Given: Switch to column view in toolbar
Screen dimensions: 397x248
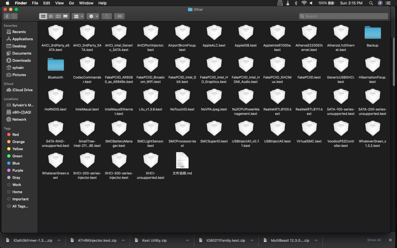Looking at the screenshot, I should [x=58, y=16].
